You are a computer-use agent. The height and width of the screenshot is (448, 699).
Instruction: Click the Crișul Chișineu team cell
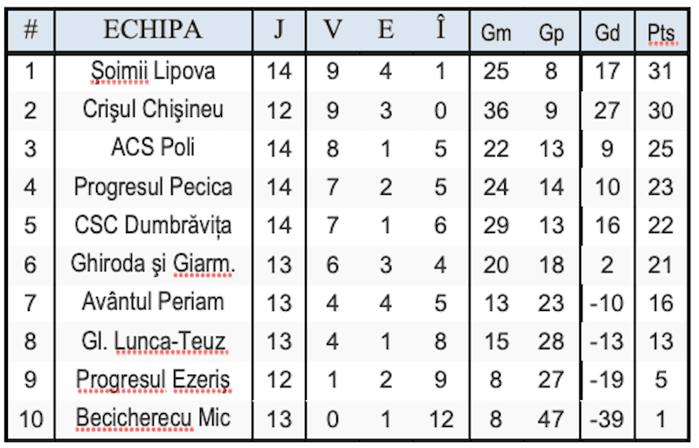click(x=153, y=109)
